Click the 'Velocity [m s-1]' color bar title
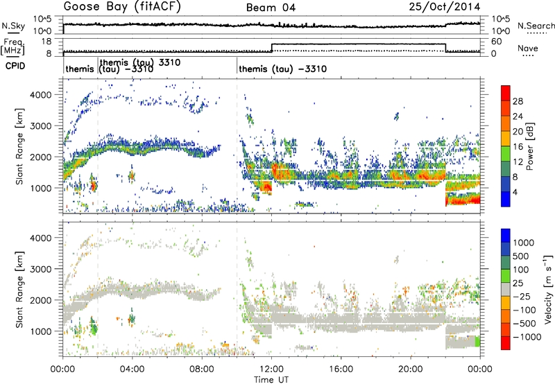This screenshot has width=555, height=384. [548, 289]
